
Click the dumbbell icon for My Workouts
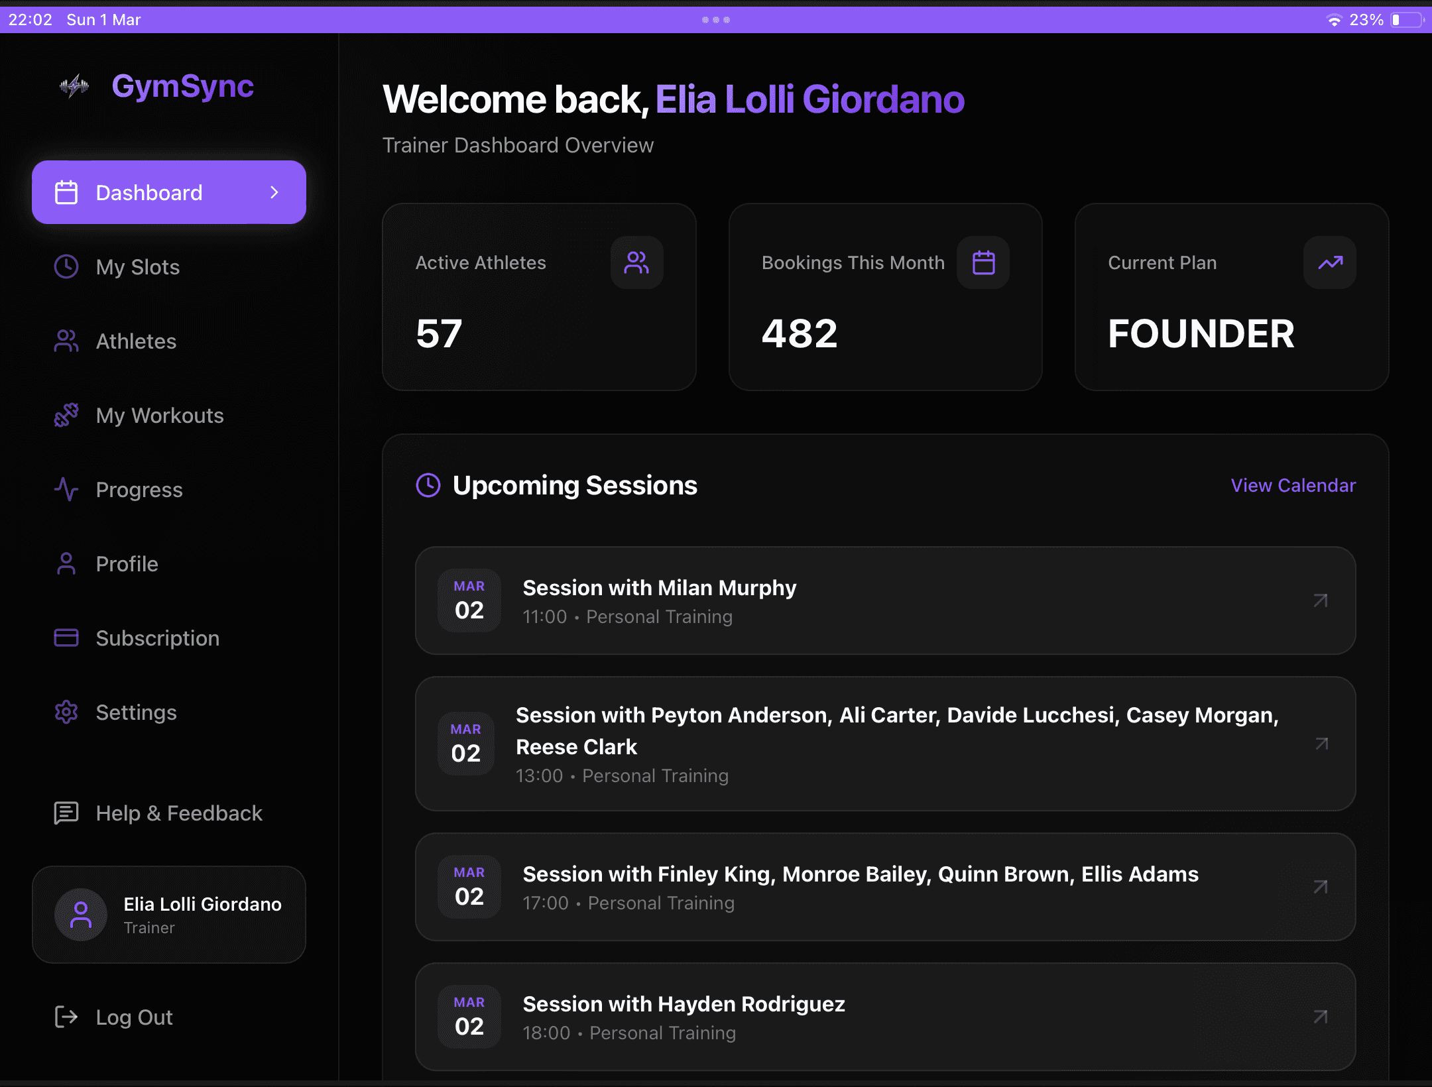(66, 416)
